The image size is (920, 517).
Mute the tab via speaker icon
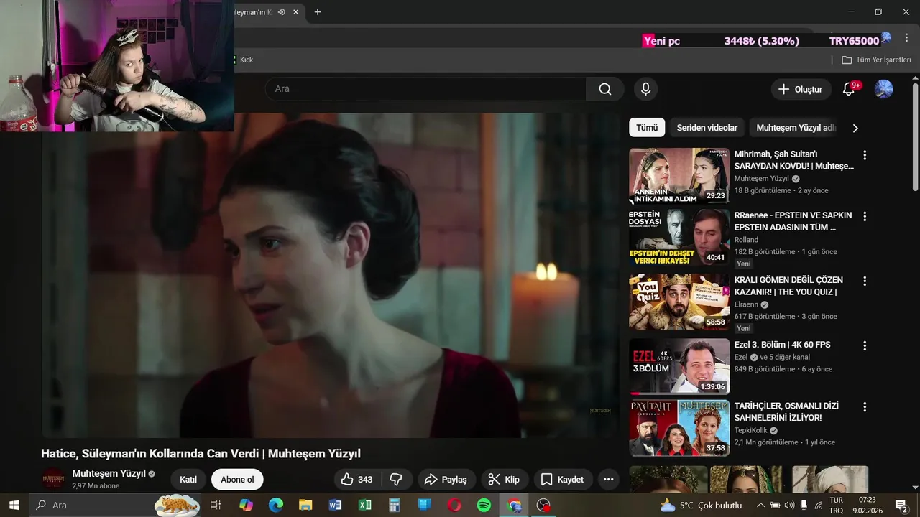(281, 12)
